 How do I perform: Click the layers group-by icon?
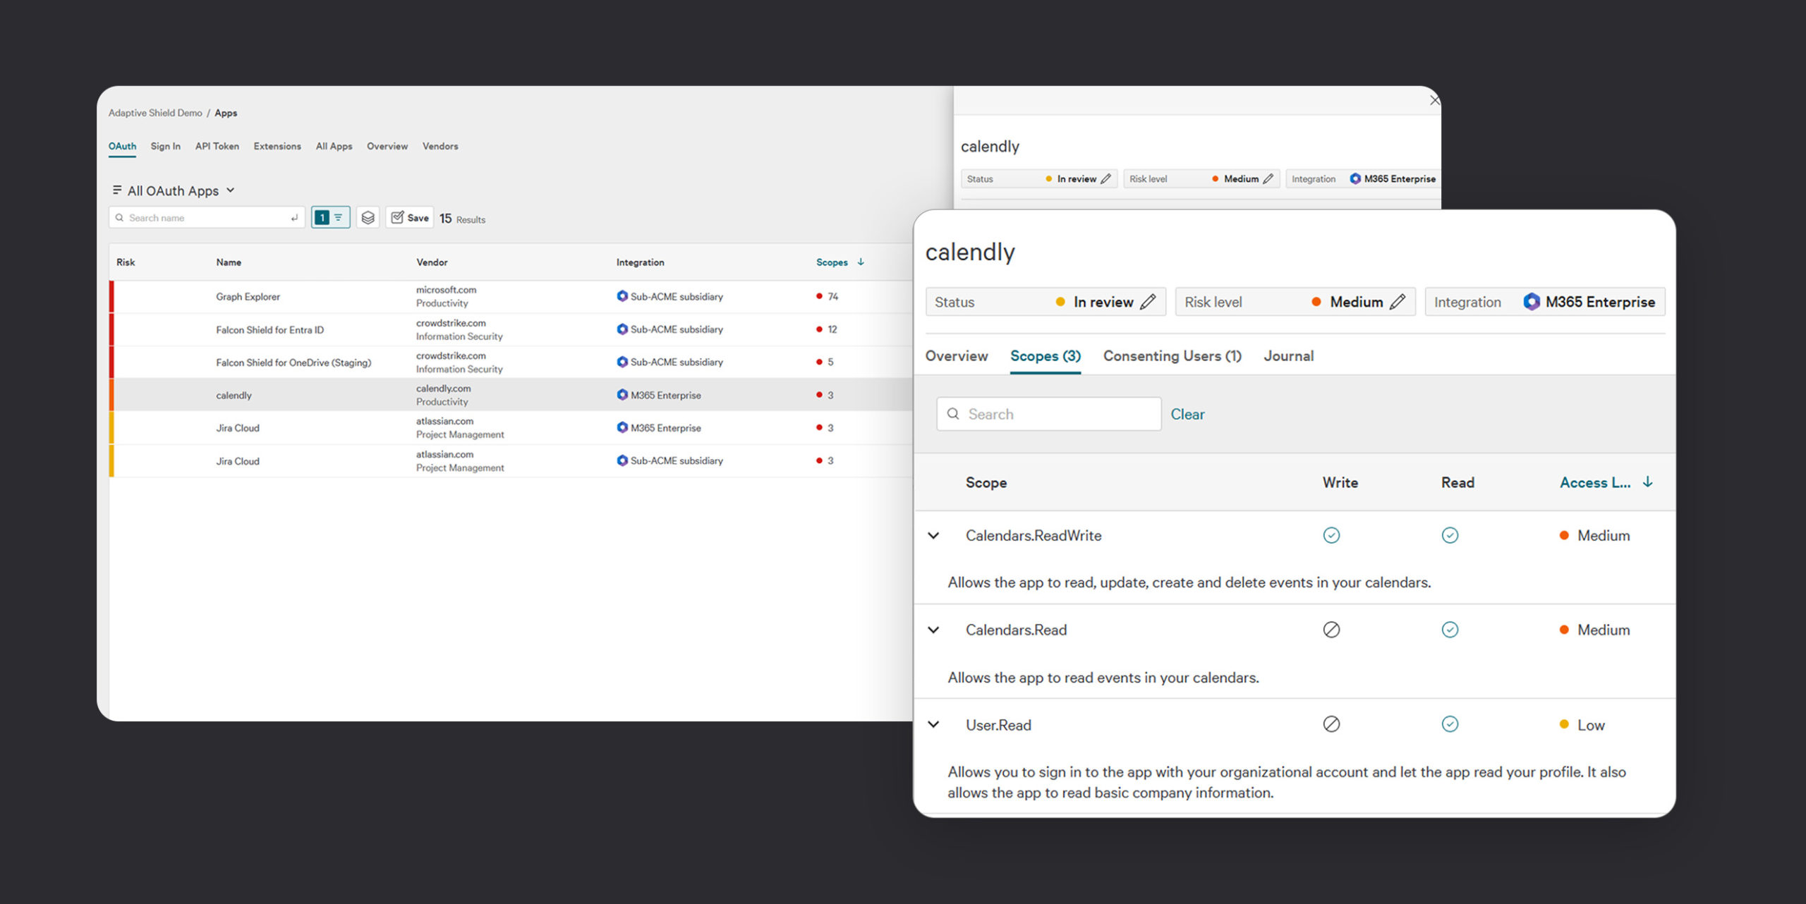(368, 218)
